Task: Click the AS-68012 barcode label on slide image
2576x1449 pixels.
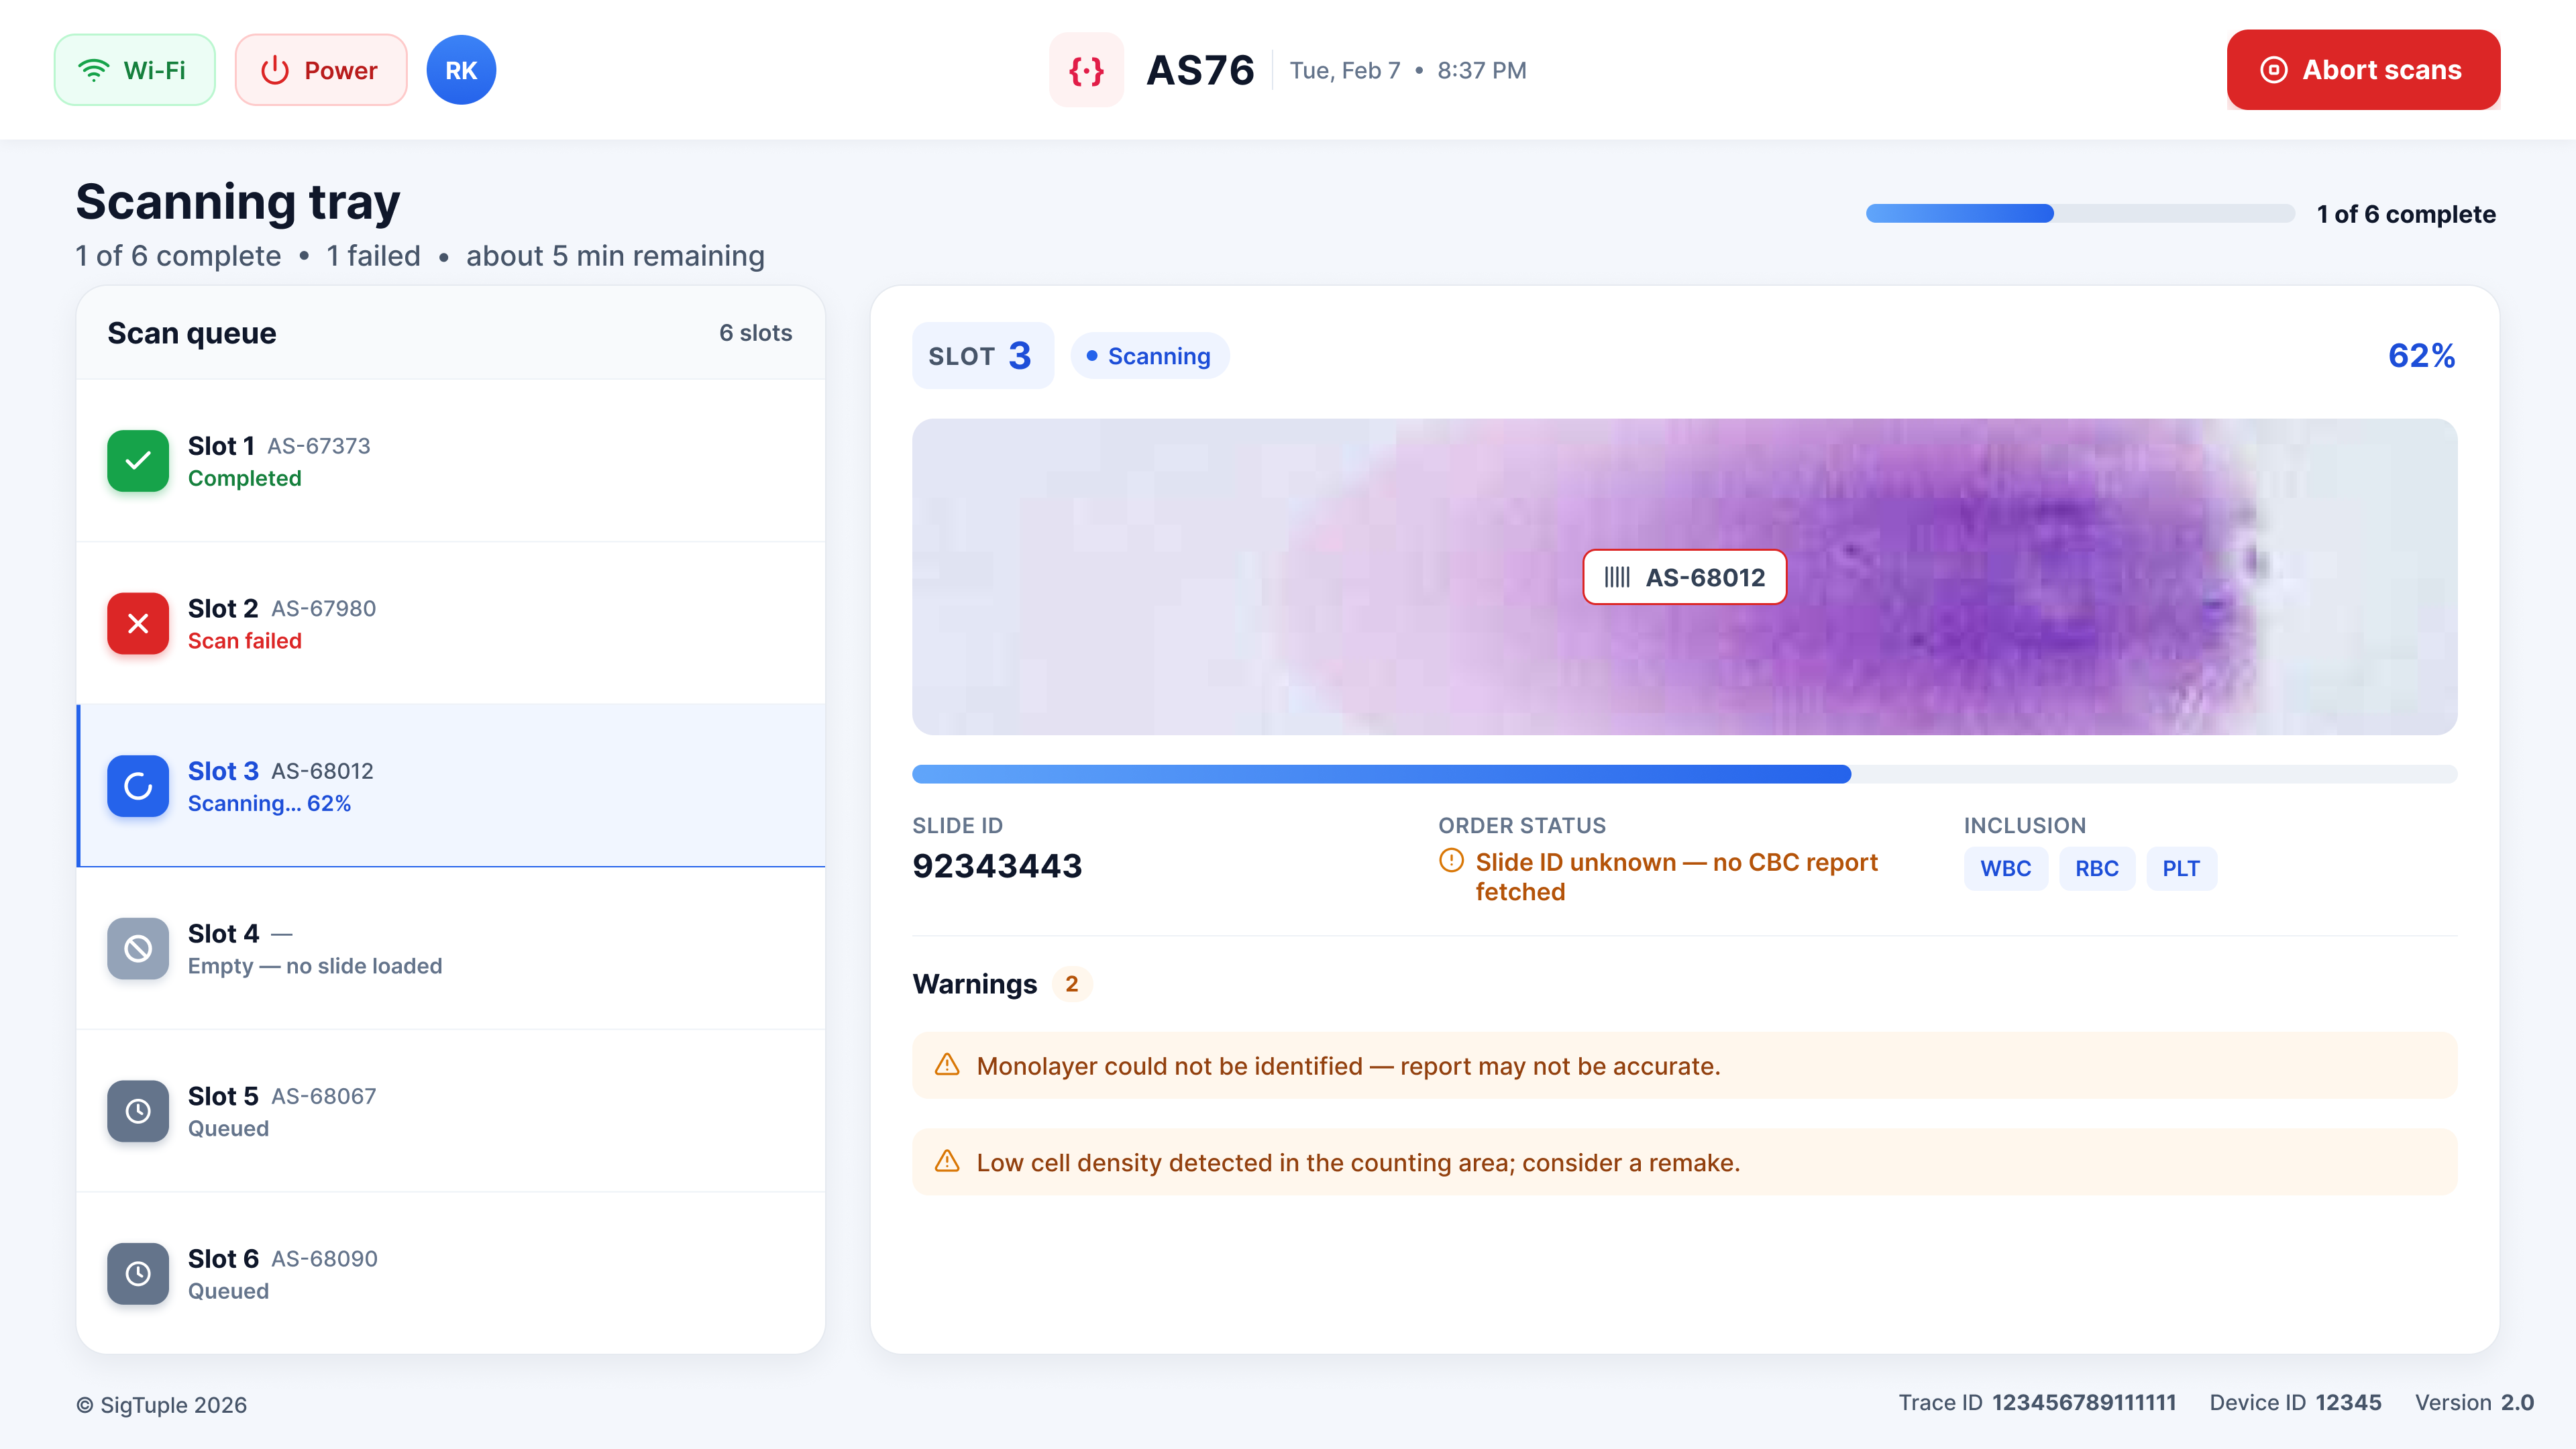Action: pyautogui.click(x=1684, y=577)
